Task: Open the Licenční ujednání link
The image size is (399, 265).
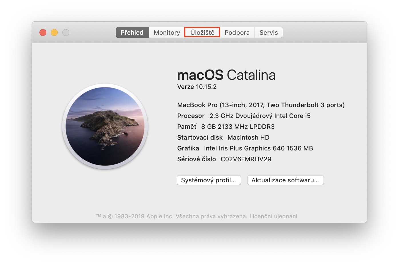Action: coord(273,216)
